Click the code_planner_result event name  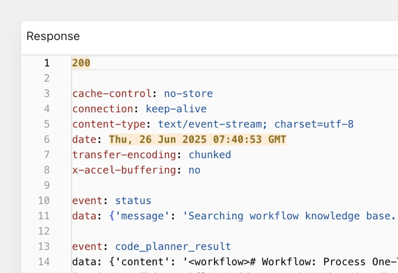[x=173, y=246]
